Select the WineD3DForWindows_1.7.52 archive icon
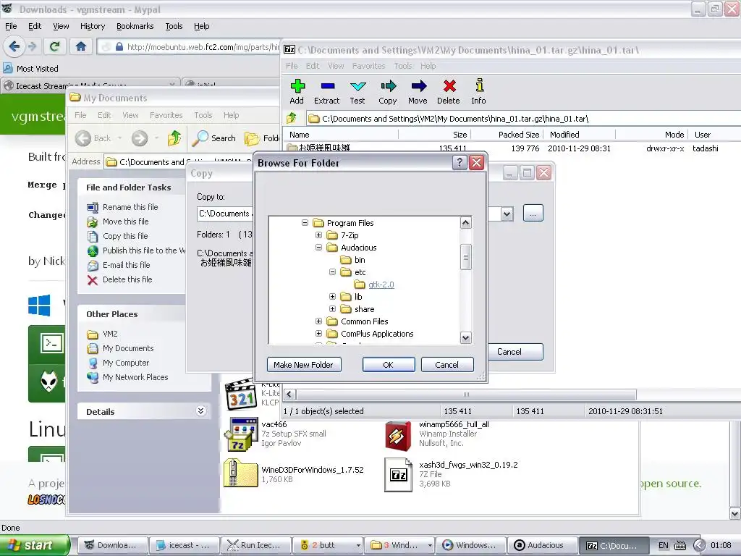The image size is (741, 556). 240,473
